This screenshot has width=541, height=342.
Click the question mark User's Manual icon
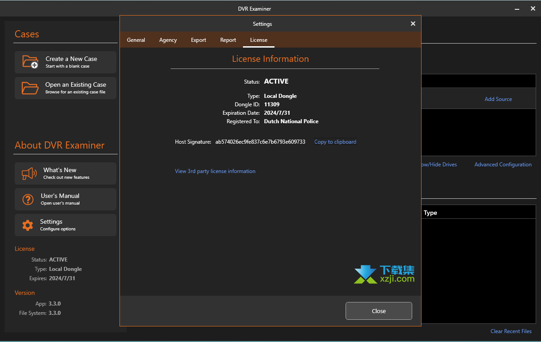[x=28, y=199]
